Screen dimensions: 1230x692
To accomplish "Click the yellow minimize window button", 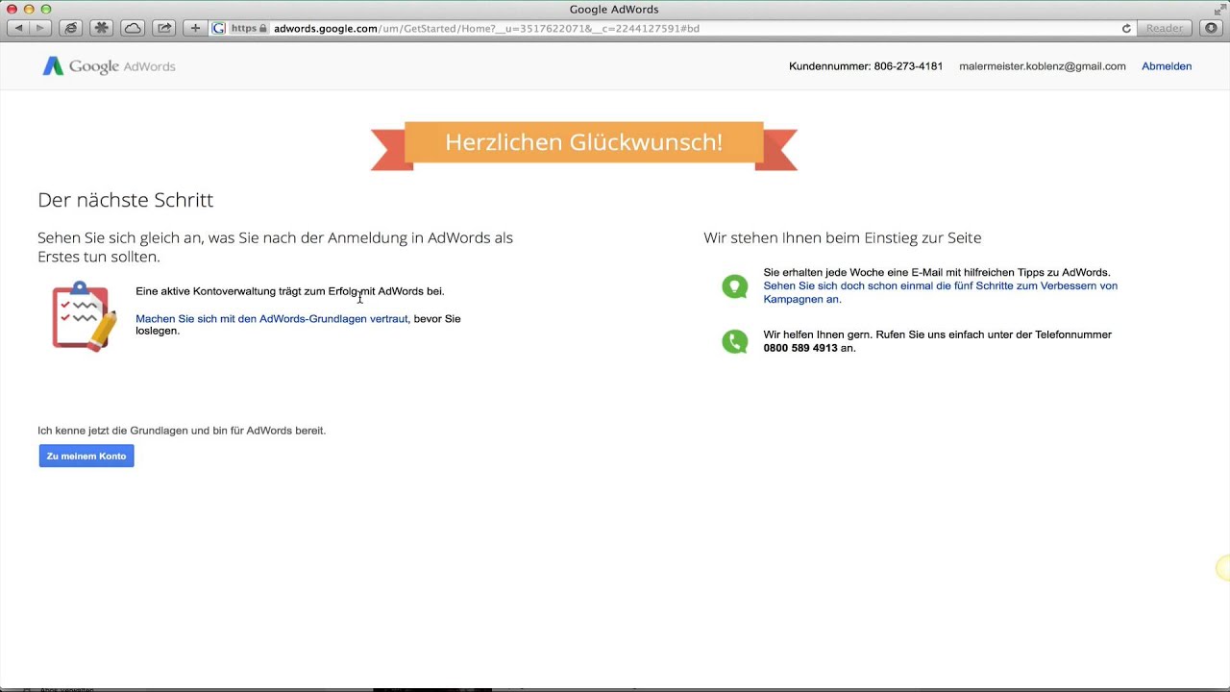I will point(29,9).
